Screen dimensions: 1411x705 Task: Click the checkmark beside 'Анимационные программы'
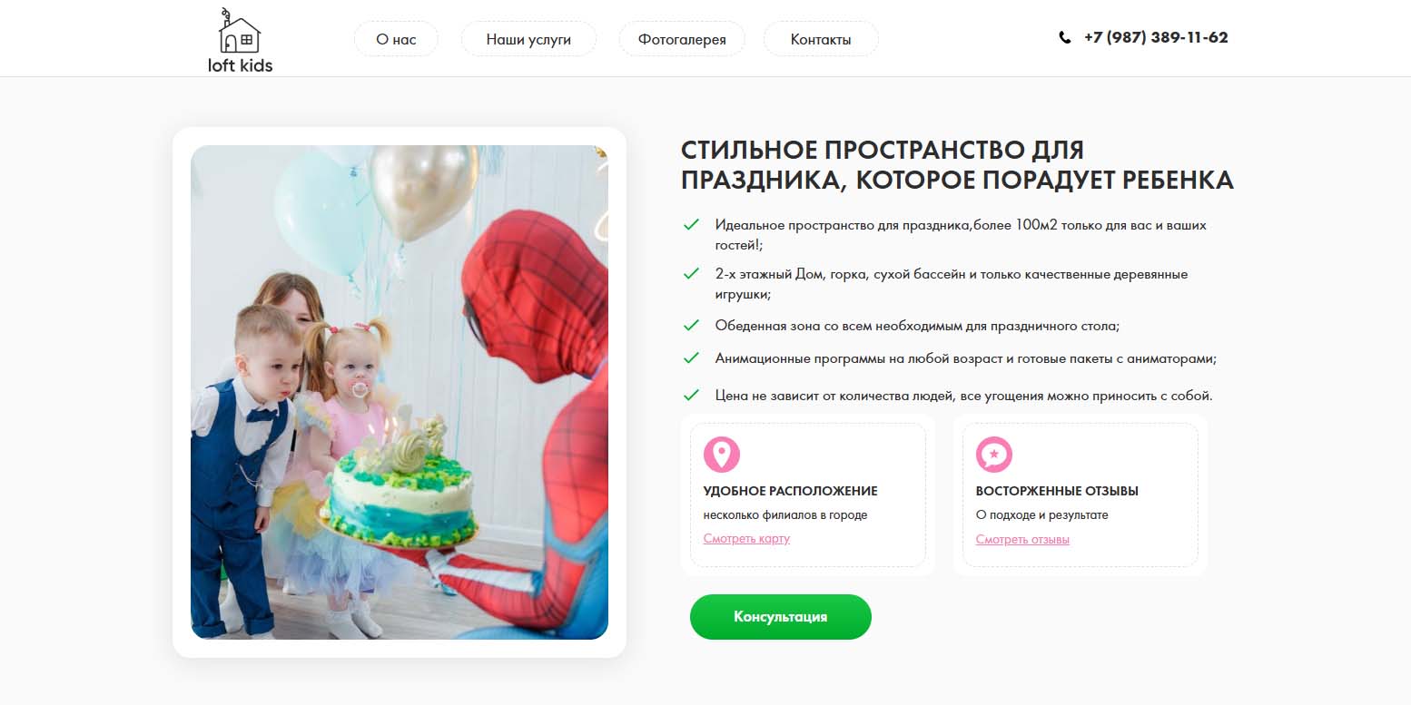pos(691,358)
